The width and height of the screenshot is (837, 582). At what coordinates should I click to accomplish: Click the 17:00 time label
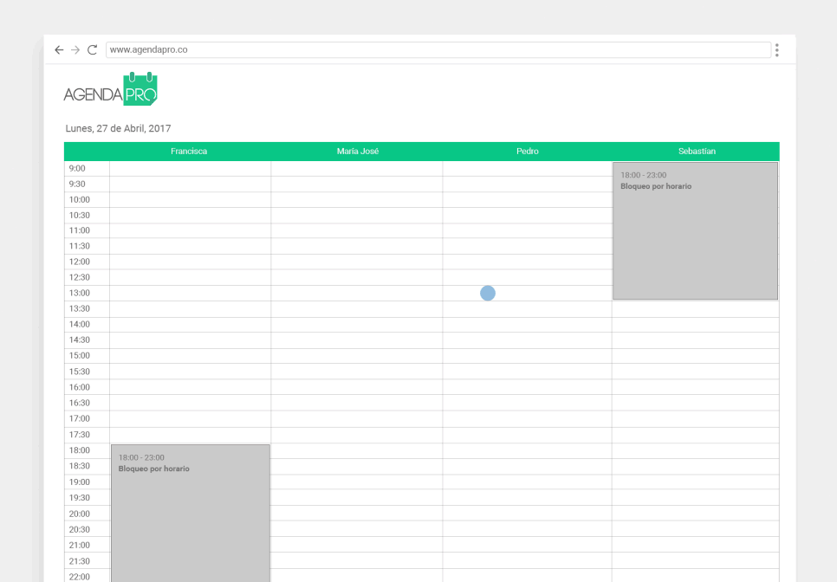[x=79, y=419]
